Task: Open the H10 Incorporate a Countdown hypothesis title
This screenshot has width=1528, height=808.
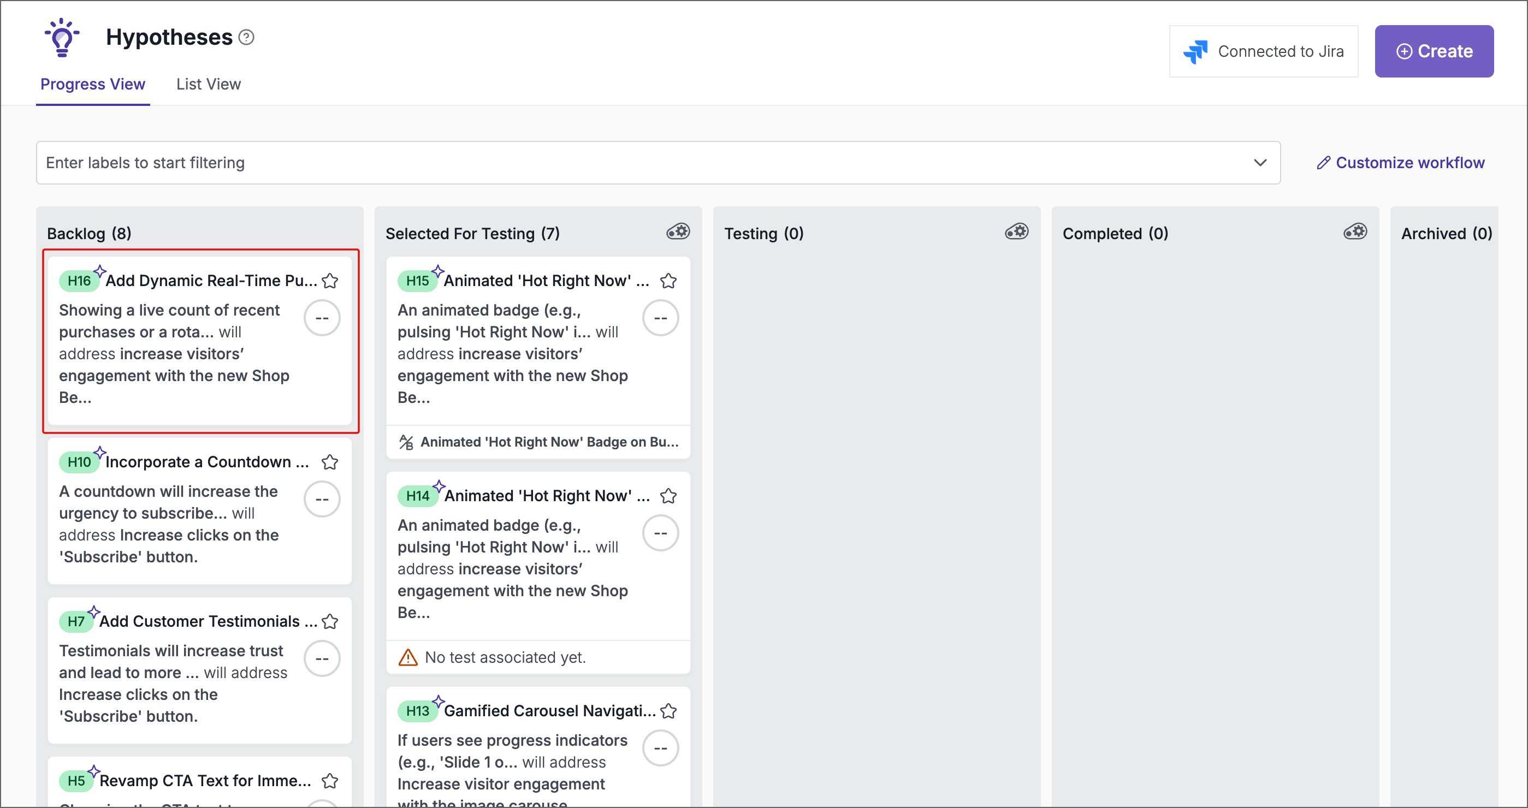Action: coord(207,462)
